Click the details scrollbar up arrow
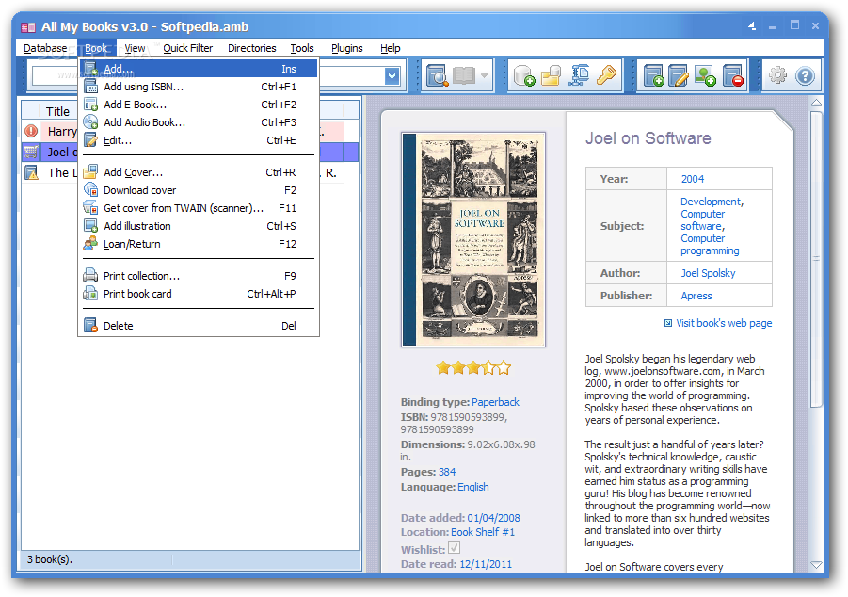The width and height of the screenshot is (848, 597). pyautogui.click(x=817, y=103)
